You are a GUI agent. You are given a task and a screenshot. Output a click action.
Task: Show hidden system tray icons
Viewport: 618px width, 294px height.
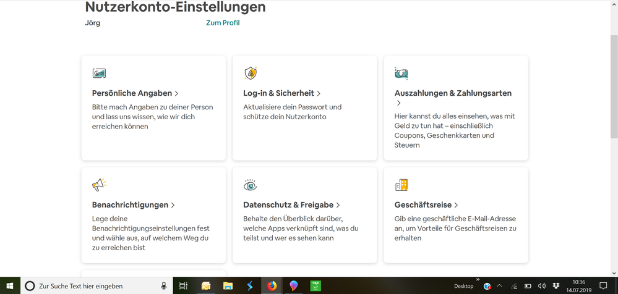(x=499, y=286)
